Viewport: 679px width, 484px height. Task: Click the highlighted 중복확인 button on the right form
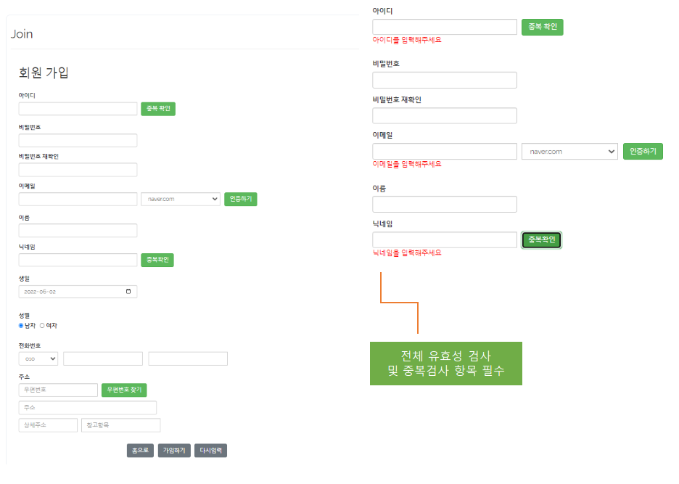pyautogui.click(x=541, y=239)
